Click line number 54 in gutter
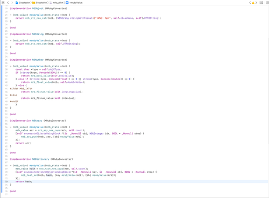The width and height of the screenshot is (269, 198). click(6, 121)
